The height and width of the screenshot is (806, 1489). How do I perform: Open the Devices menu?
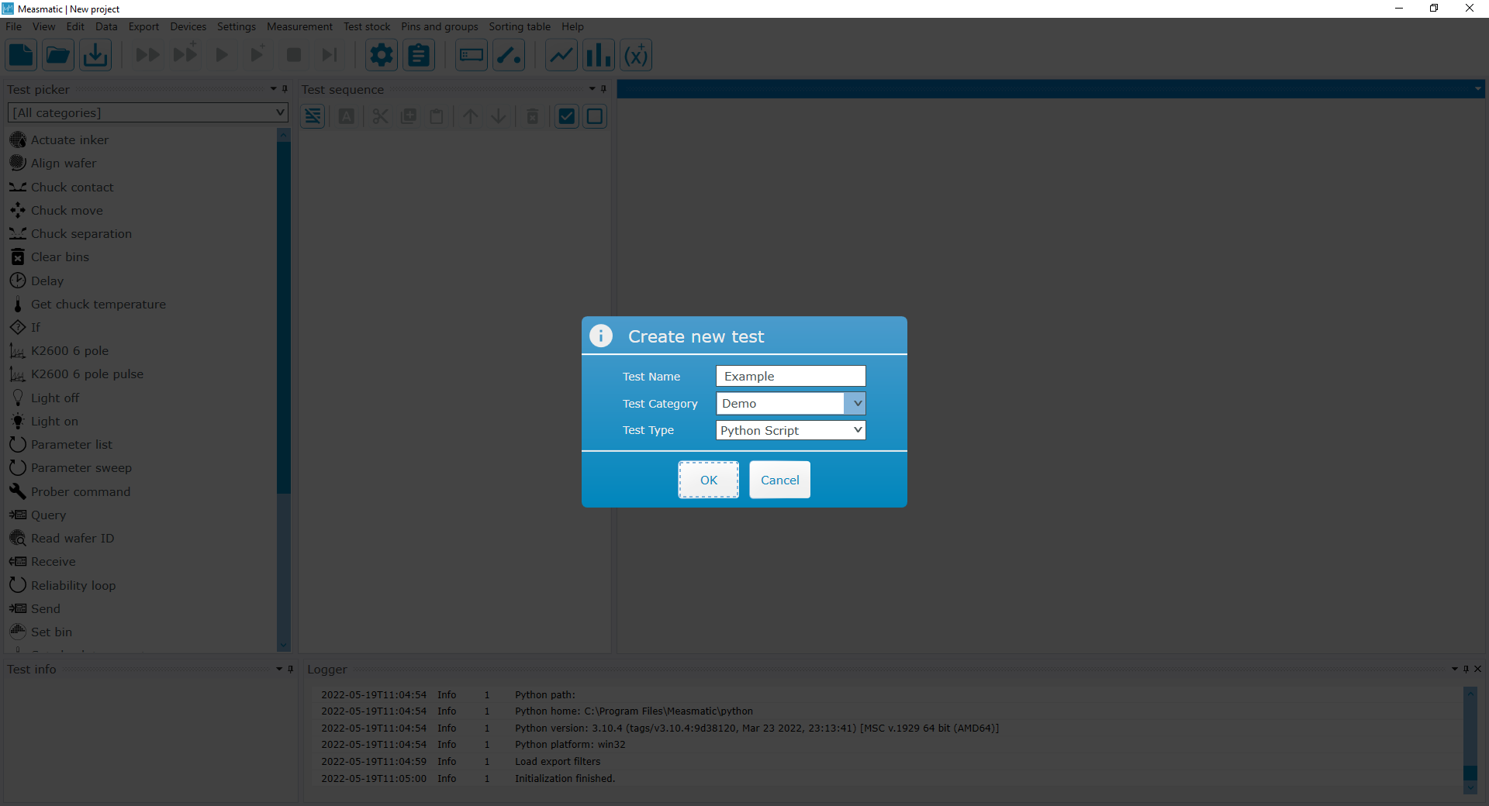[188, 26]
